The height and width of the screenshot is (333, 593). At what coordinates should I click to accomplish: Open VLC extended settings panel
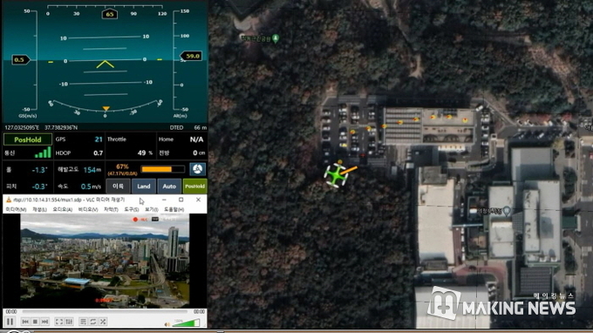tap(69, 322)
